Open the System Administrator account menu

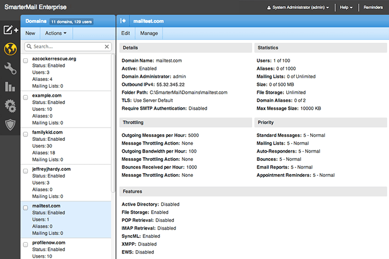297,8
